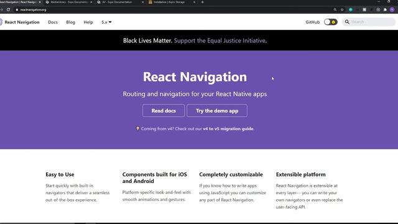This screenshot has width=398, height=224.
Task: Click the teal circular extension icon
Action: [351, 10]
